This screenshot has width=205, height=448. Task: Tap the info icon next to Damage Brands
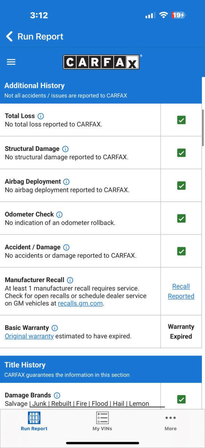57,395
